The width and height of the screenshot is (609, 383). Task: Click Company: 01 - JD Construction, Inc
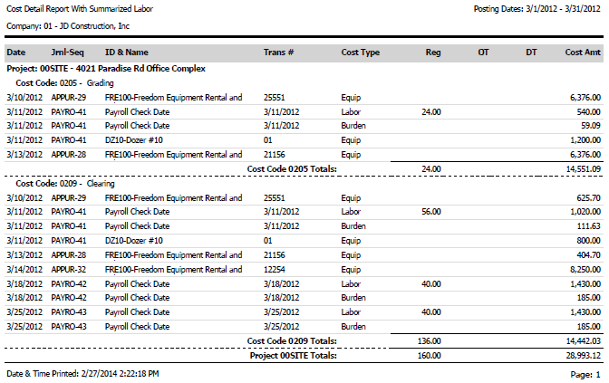pyautogui.click(x=68, y=26)
